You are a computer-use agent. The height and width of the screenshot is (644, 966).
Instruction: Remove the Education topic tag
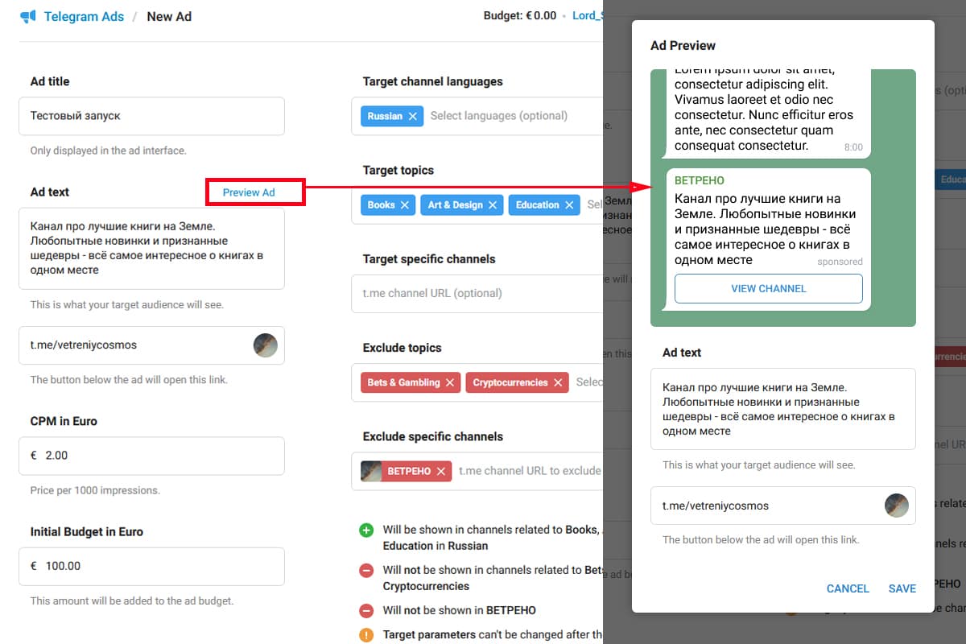click(x=569, y=205)
